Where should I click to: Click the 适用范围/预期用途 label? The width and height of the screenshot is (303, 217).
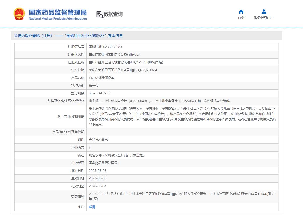[71, 117]
